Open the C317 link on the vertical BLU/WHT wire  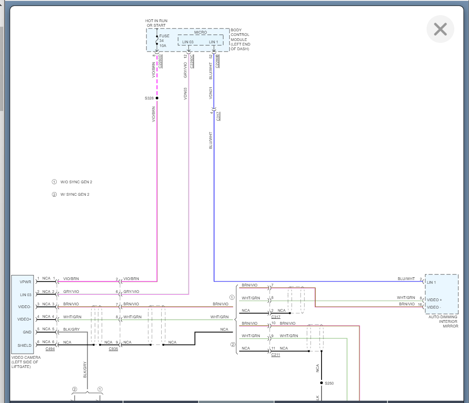pyautogui.click(x=218, y=116)
